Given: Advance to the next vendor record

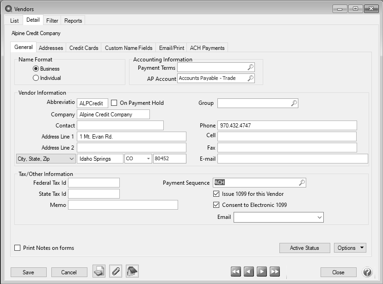Looking at the screenshot, I should pos(262,272).
